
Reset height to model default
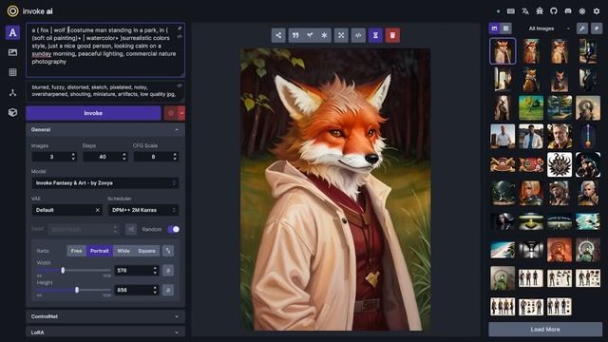[x=168, y=290]
